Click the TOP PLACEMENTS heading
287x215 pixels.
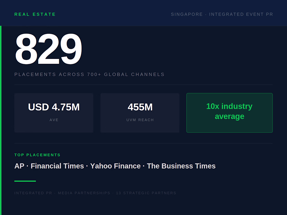pyautogui.click(x=37, y=155)
